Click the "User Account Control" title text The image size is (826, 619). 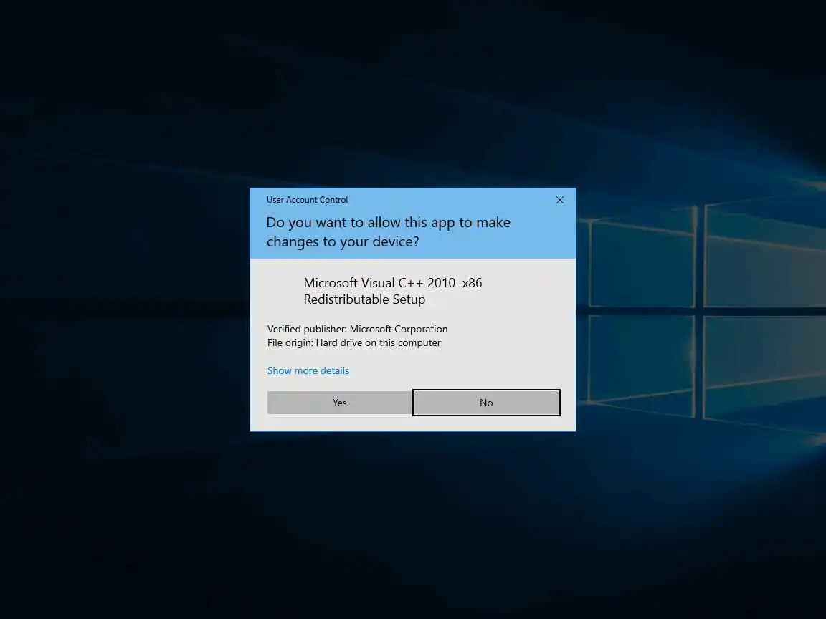pos(307,200)
